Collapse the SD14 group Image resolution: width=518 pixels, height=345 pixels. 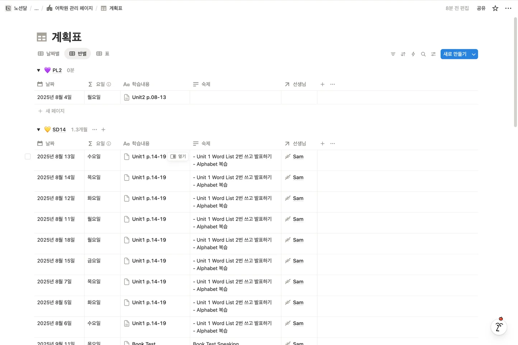39,130
